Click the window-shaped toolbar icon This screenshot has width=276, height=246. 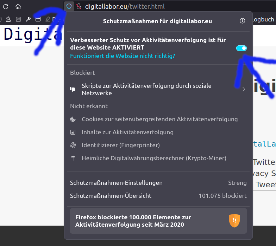pos(38,19)
